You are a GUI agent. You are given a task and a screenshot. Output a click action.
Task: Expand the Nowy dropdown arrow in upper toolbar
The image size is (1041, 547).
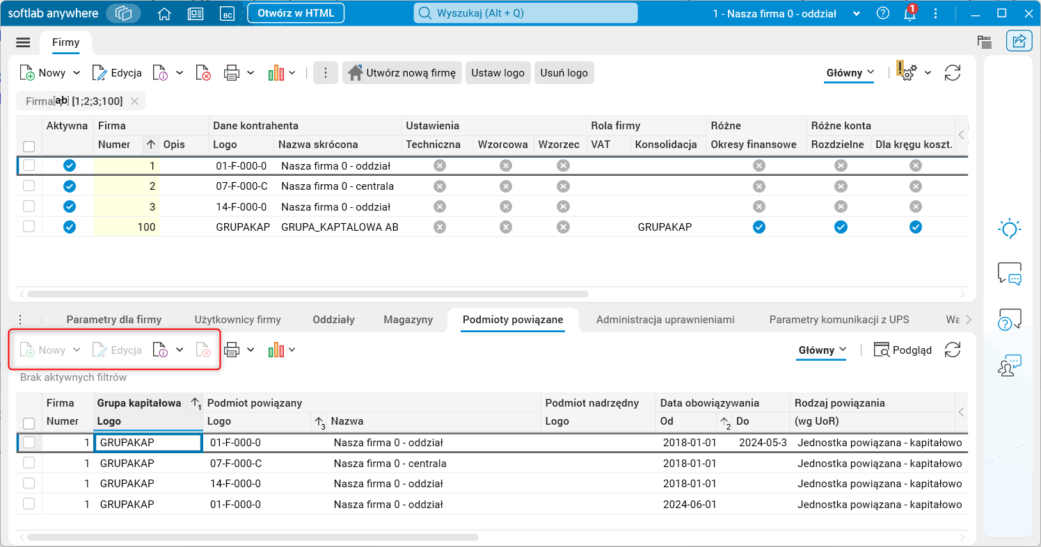77,73
